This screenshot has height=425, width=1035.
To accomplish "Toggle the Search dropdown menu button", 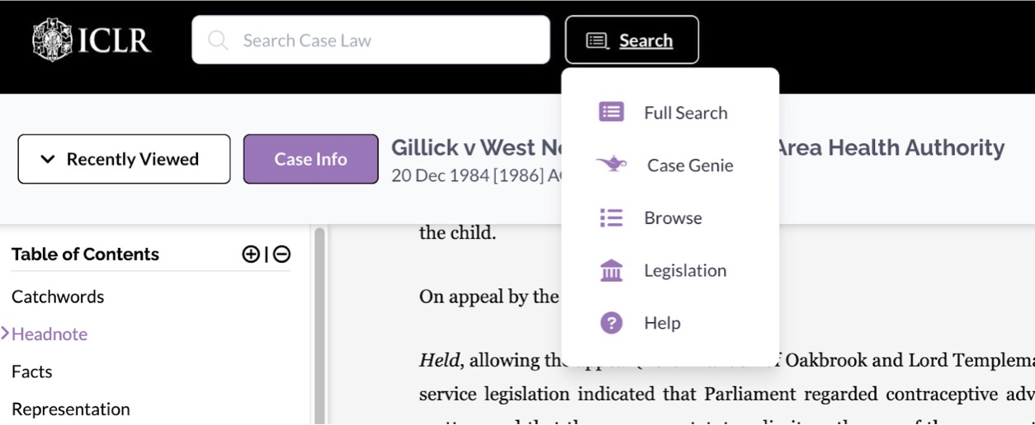I will click(x=631, y=40).
